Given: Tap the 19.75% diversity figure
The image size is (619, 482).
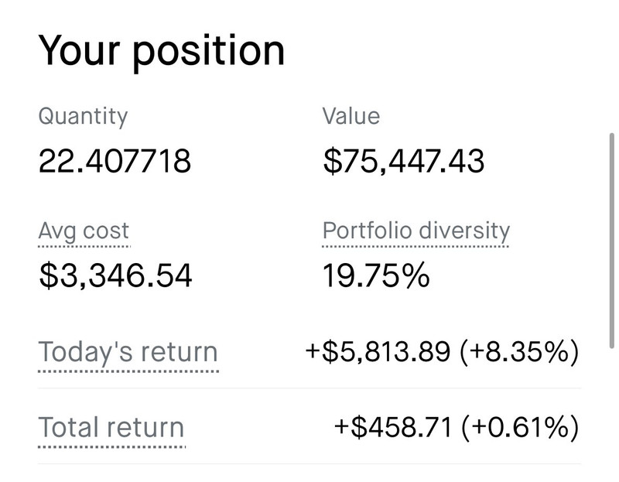Looking at the screenshot, I should [375, 275].
